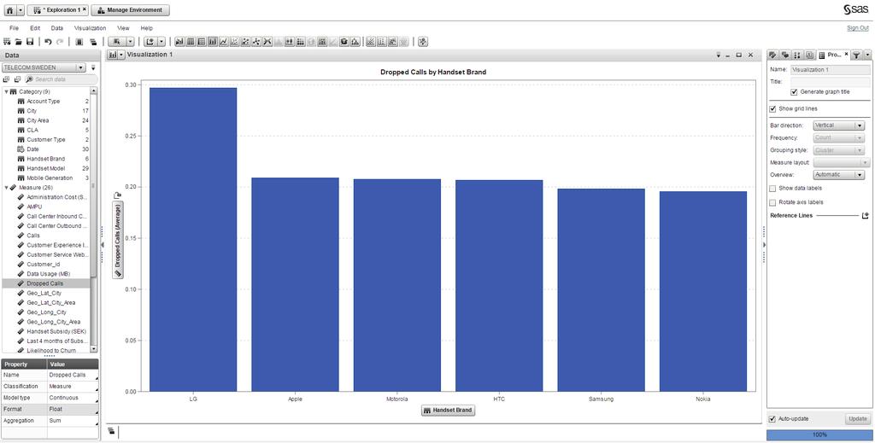Collapse the Measure (26) tree group
875x443 pixels.
pos(6,187)
